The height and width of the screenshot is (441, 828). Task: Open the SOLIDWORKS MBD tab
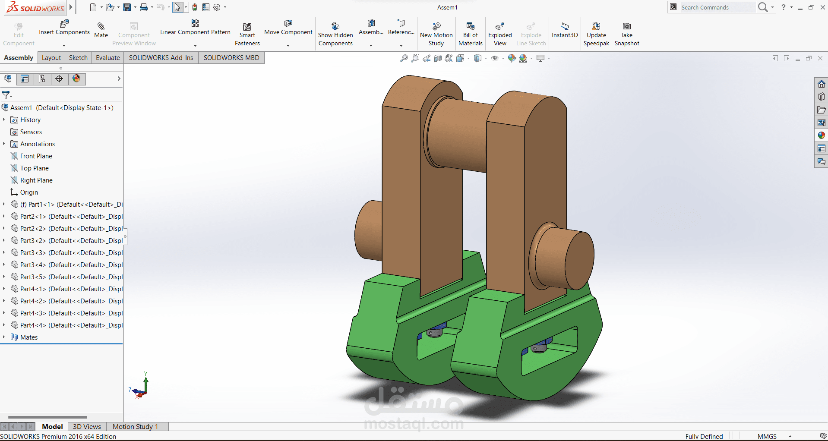231,58
